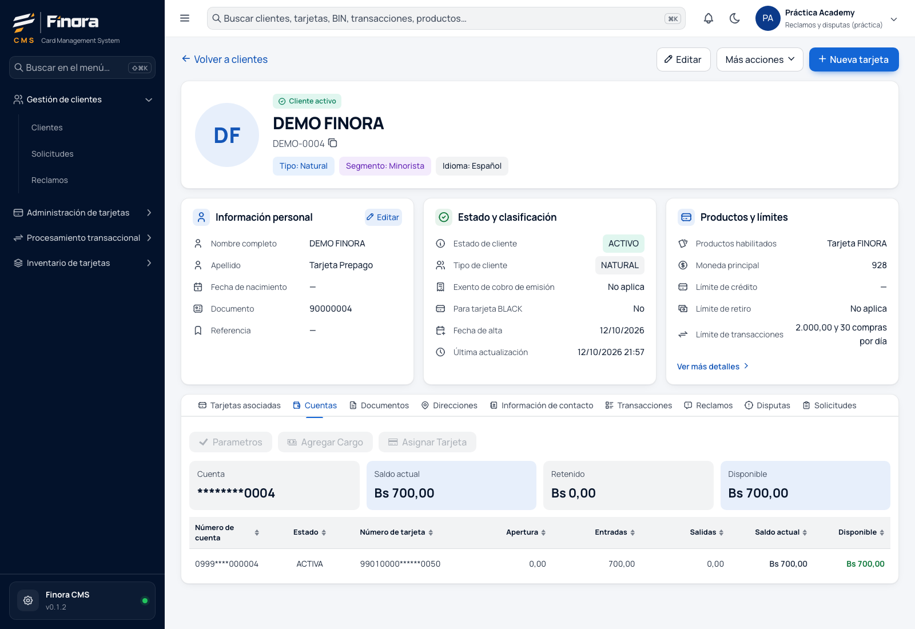The image size is (915, 629).
Task: Open the Ver más detalles link
Action: pos(713,367)
